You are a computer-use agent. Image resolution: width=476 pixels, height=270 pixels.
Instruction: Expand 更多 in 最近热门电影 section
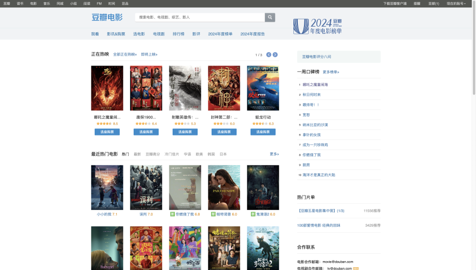click(x=274, y=154)
